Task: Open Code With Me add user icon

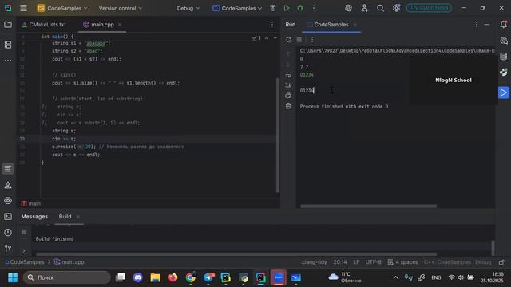Action: pos(364,8)
